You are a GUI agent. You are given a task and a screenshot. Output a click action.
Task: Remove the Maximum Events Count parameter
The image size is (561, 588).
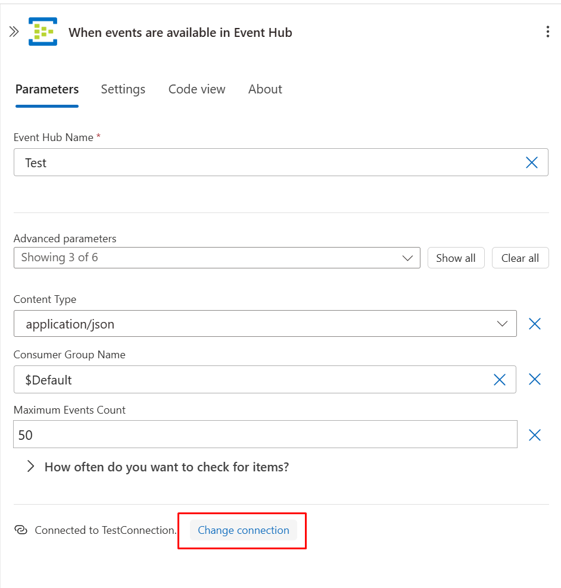pyautogui.click(x=535, y=435)
